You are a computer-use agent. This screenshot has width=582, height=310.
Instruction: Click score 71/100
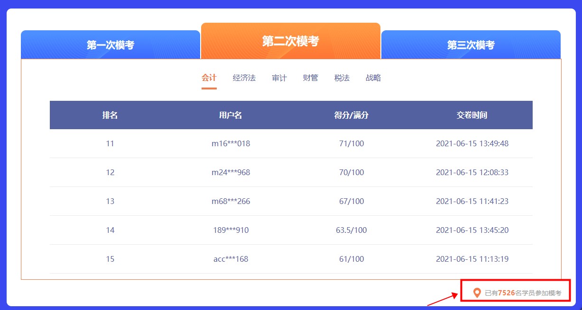click(351, 143)
